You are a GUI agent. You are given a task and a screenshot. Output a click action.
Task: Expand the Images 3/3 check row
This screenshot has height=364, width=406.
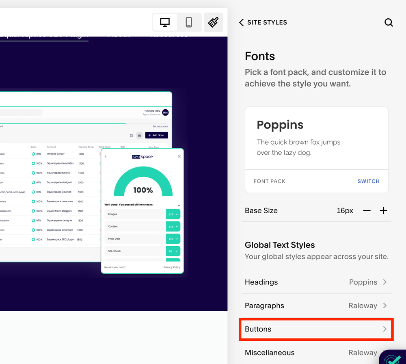pos(143,214)
